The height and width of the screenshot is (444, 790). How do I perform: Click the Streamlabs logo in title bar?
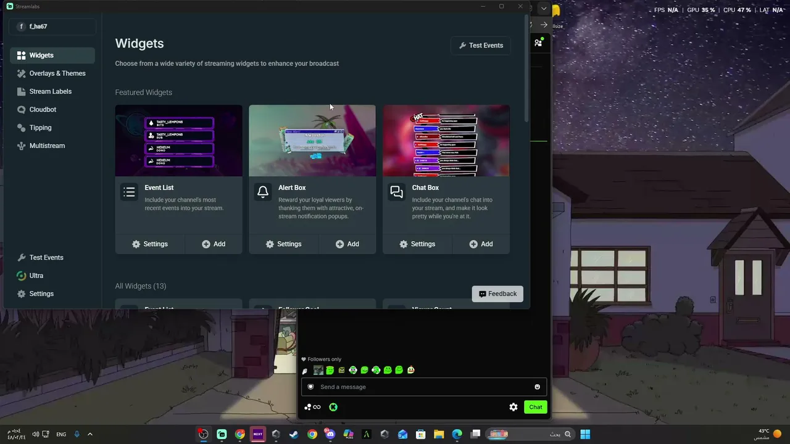click(10, 6)
